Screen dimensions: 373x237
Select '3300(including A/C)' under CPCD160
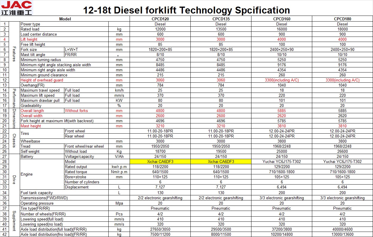[x=282, y=80]
